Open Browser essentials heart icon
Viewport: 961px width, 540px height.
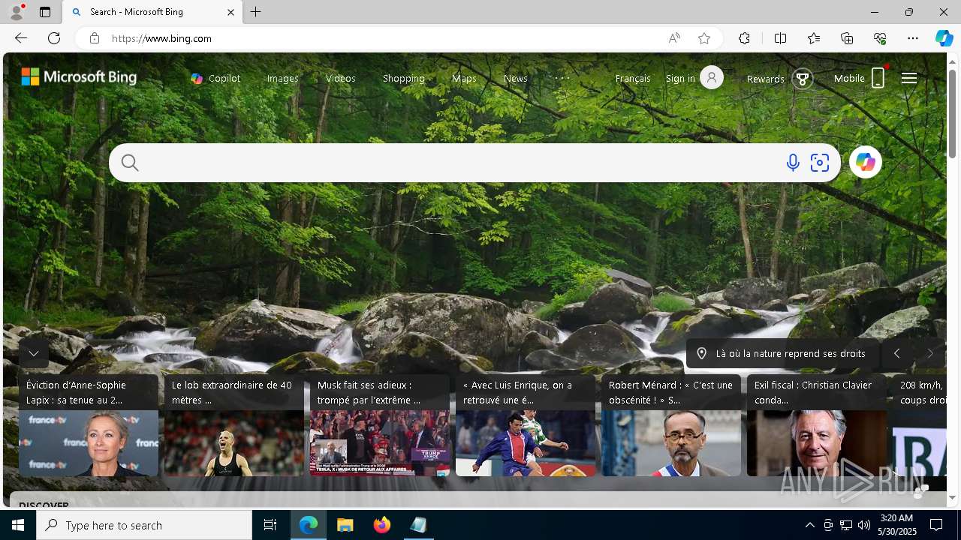click(x=880, y=38)
